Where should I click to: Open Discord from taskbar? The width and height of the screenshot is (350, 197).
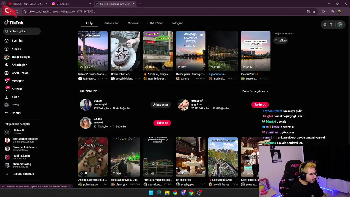click(183, 193)
